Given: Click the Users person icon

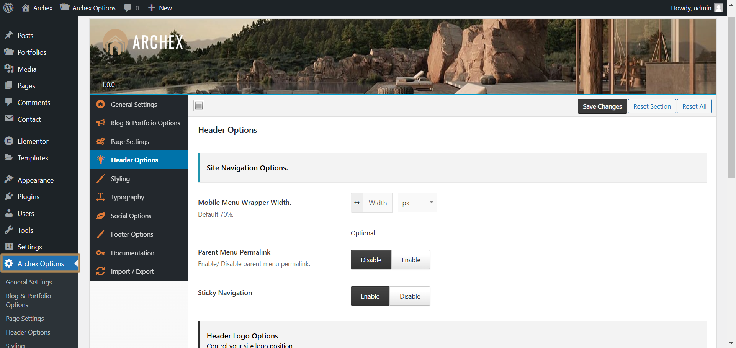Looking at the screenshot, I should pyautogui.click(x=9, y=213).
